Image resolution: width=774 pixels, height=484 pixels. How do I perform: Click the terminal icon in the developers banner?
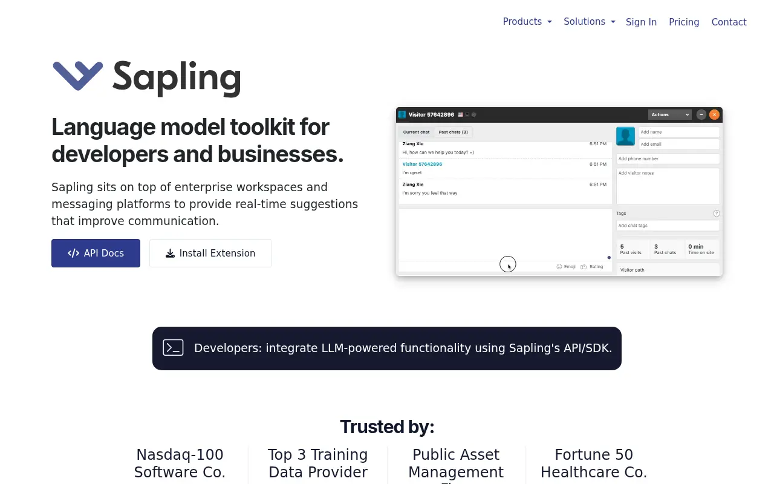173,348
